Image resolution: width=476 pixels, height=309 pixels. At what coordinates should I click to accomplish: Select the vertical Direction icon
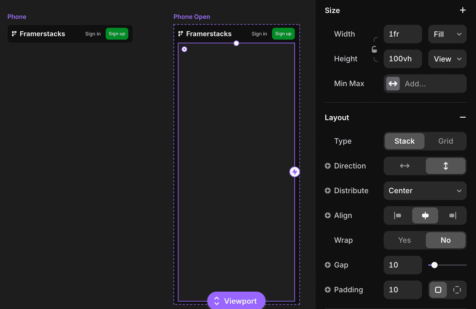click(445, 166)
